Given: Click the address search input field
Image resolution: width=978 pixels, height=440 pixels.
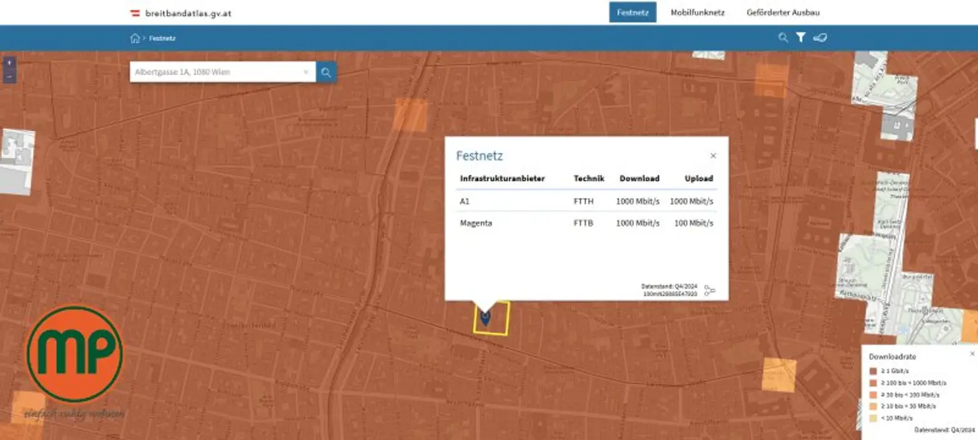Looking at the screenshot, I should click(216, 72).
